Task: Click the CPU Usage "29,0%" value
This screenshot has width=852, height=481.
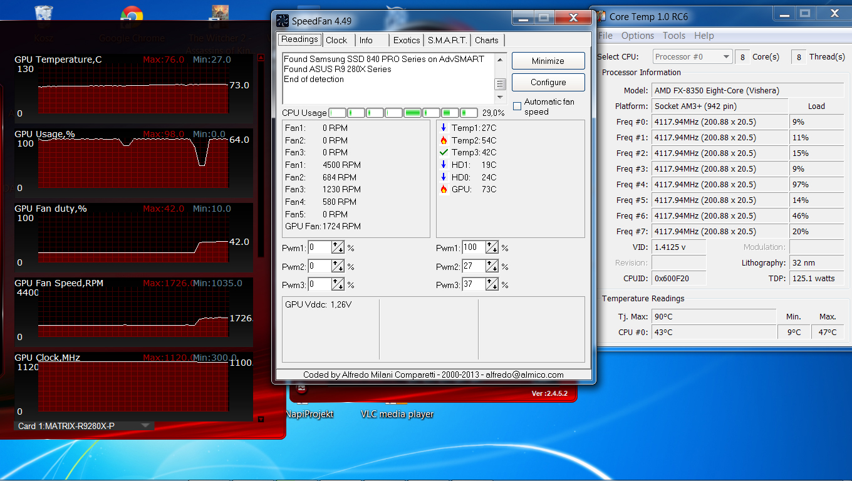Action: coord(493,113)
